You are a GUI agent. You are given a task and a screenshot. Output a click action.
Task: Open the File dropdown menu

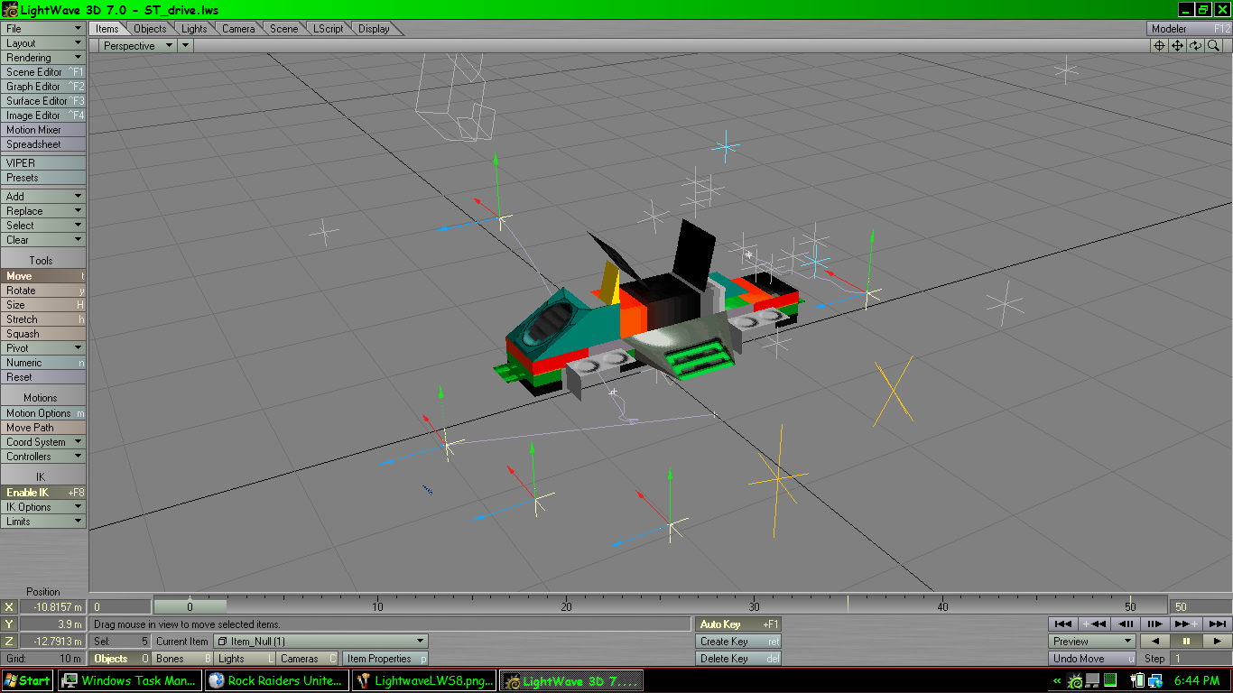[43, 29]
